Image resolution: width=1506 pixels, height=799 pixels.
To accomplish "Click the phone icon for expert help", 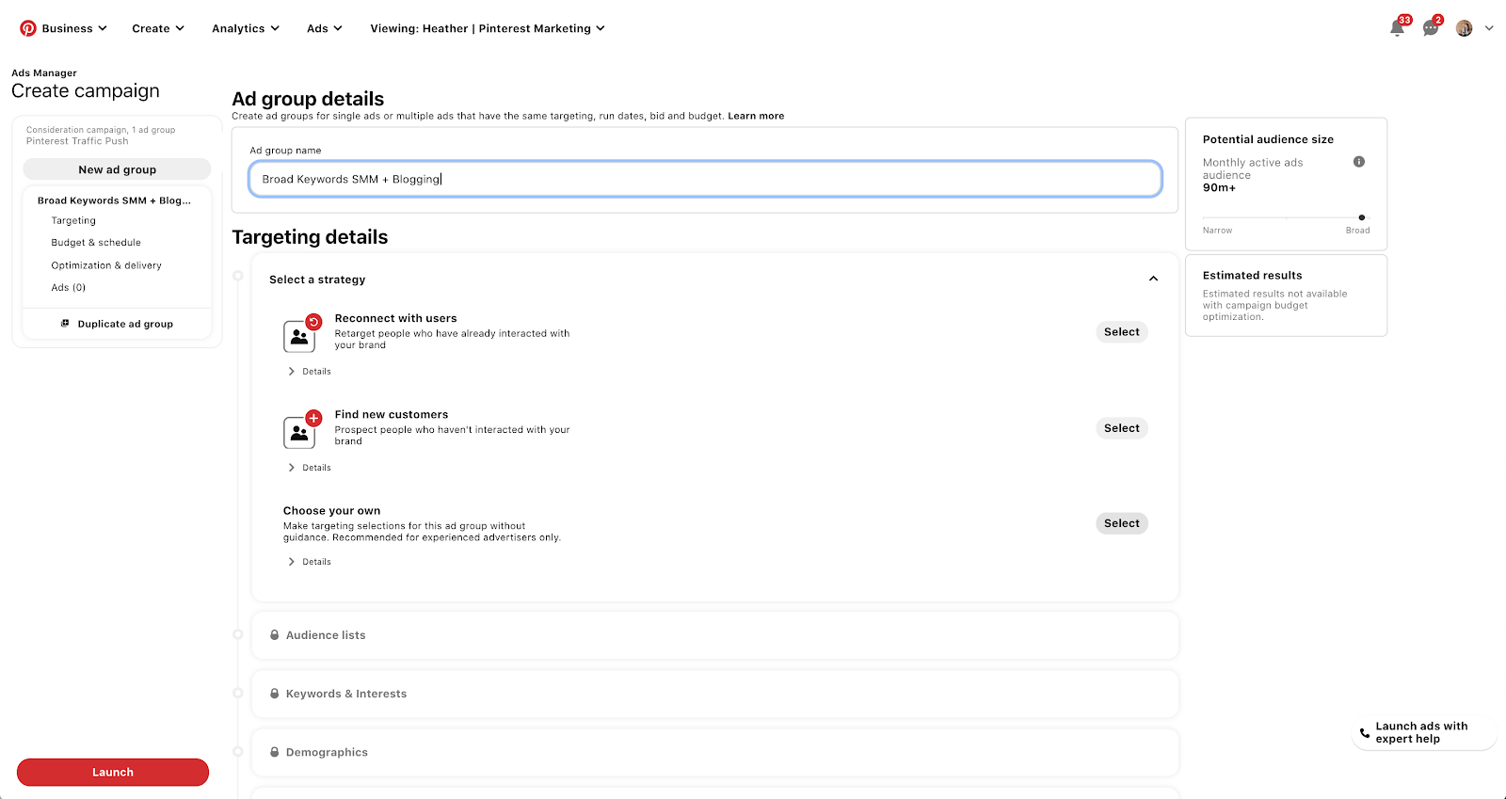I will click(1365, 733).
